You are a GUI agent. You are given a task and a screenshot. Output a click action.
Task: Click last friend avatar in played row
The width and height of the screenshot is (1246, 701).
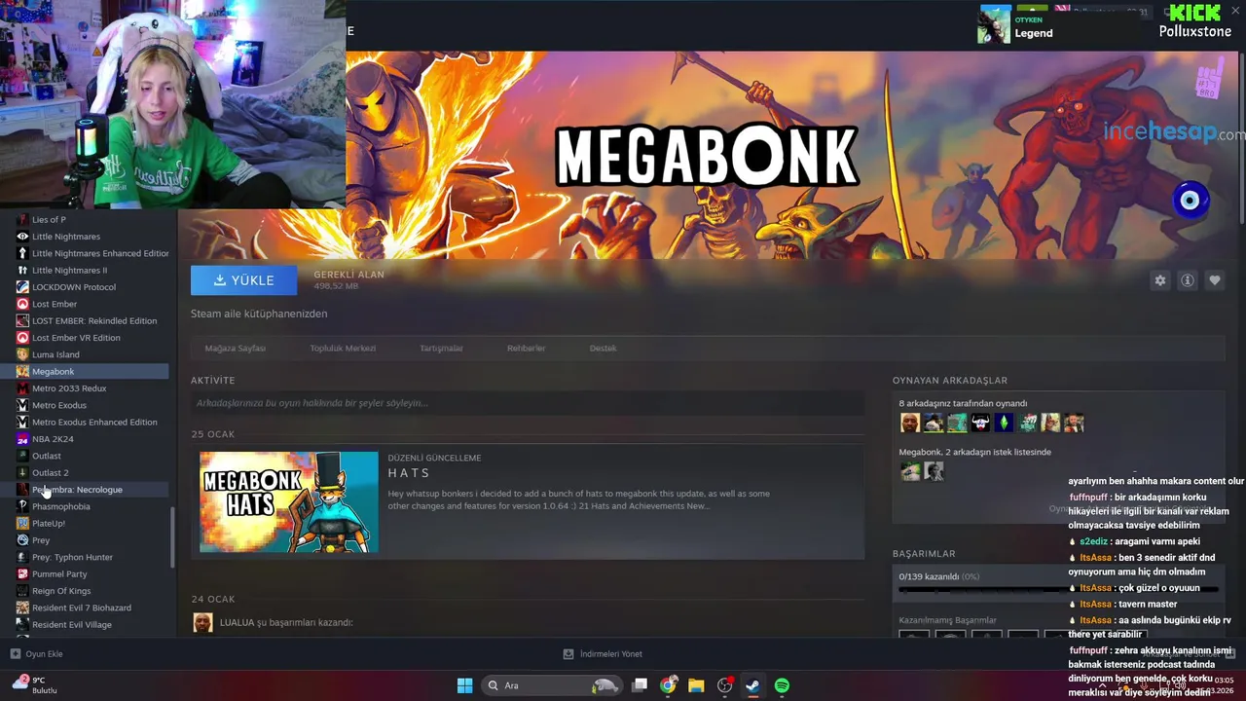[1074, 423]
